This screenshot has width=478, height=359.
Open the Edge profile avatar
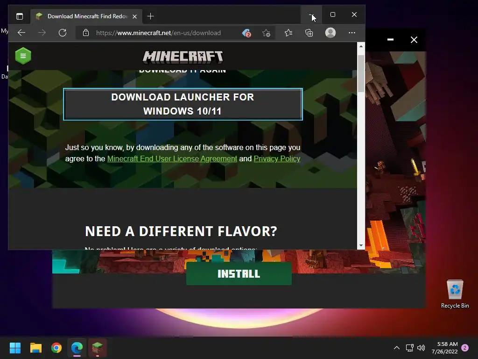coord(330,33)
